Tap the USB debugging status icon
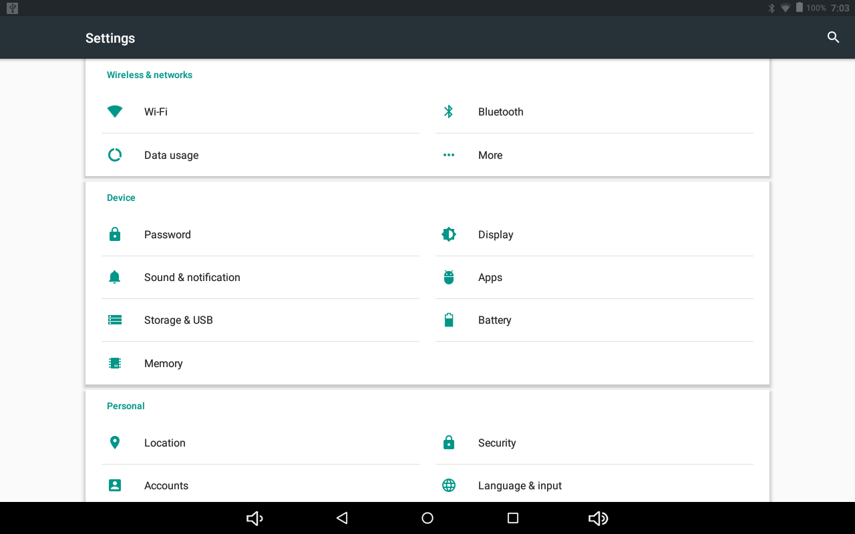 click(x=12, y=8)
